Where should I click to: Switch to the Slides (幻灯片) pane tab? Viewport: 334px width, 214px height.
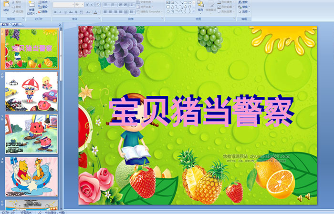[6, 24]
